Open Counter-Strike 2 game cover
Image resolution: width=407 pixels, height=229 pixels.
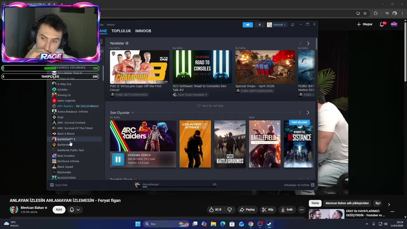pos(195,144)
